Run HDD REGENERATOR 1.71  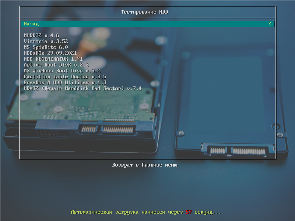pyautogui.click(x=53, y=59)
